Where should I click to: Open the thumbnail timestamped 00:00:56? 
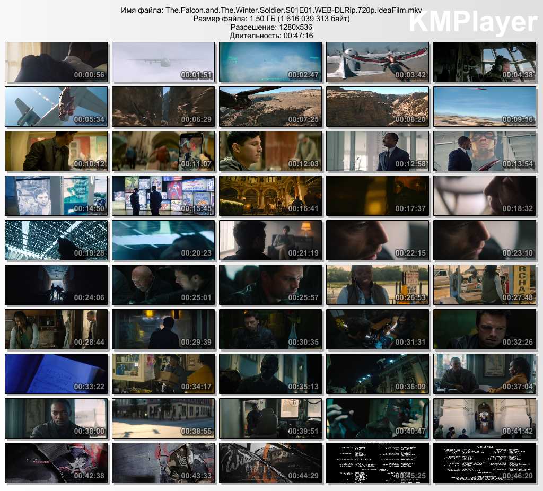[56, 62]
